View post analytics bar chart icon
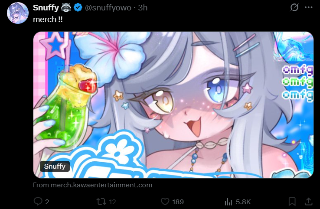 click(x=229, y=202)
